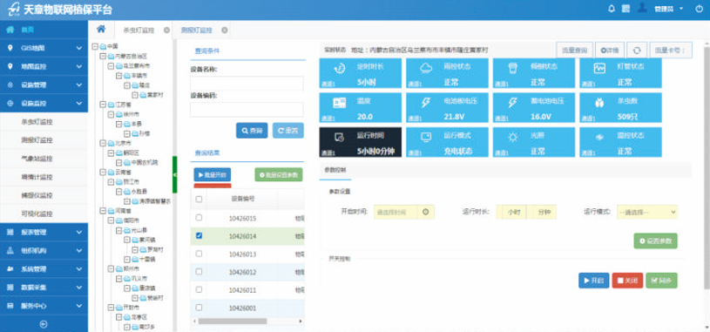The height and width of the screenshot is (332, 710).
Task: Close the first monitoring tab
Action: 166,30
